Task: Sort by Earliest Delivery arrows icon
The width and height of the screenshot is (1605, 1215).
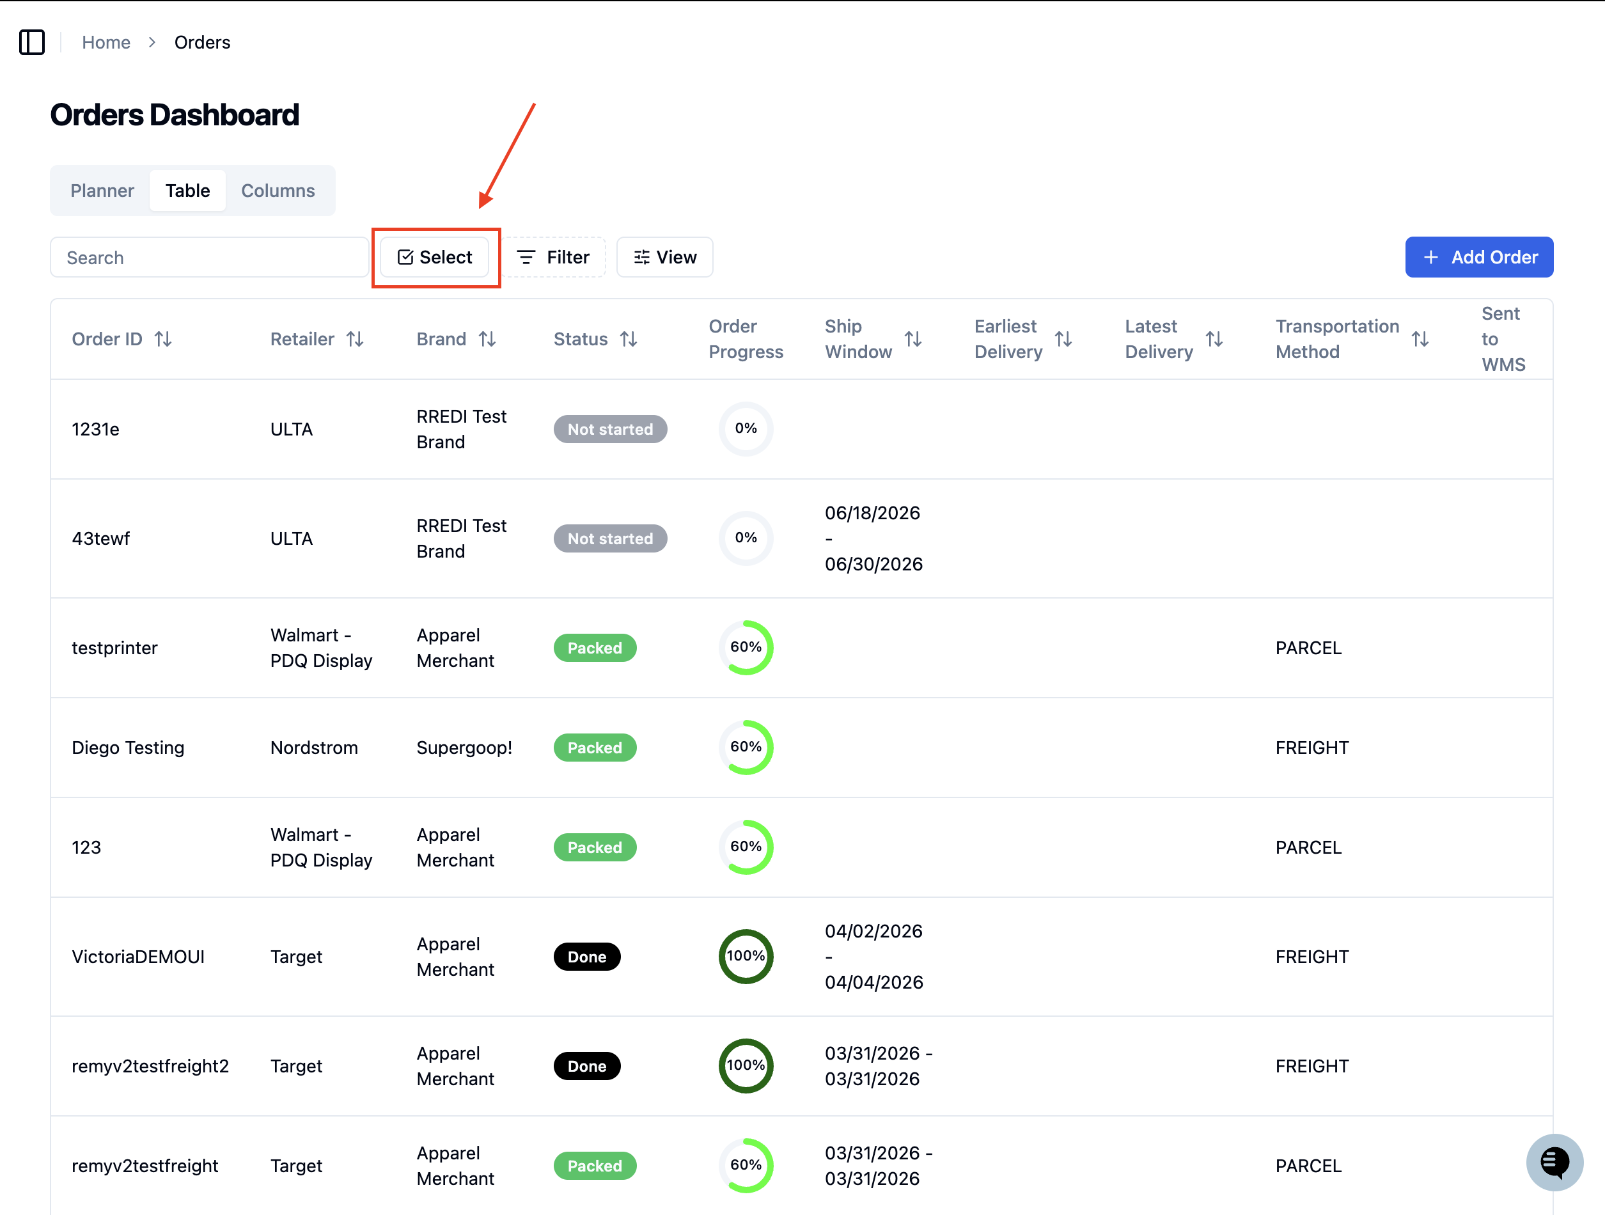Action: (1063, 339)
